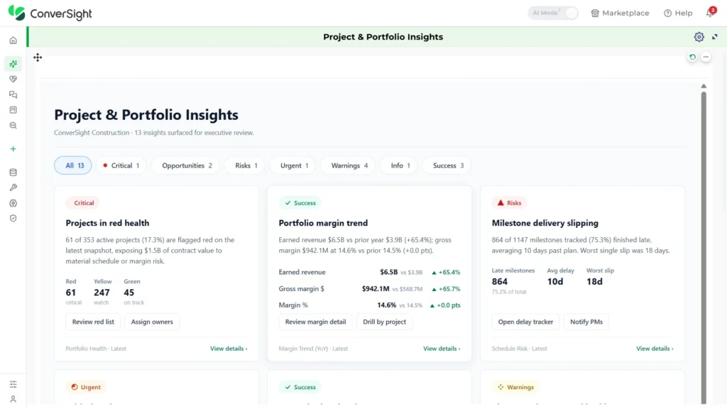Click the move handle crosshair icon
Screen dimensions: 727x409
coord(38,58)
